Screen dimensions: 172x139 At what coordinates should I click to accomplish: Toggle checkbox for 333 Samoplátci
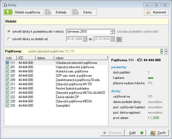pyautogui.click(x=7, y=106)
